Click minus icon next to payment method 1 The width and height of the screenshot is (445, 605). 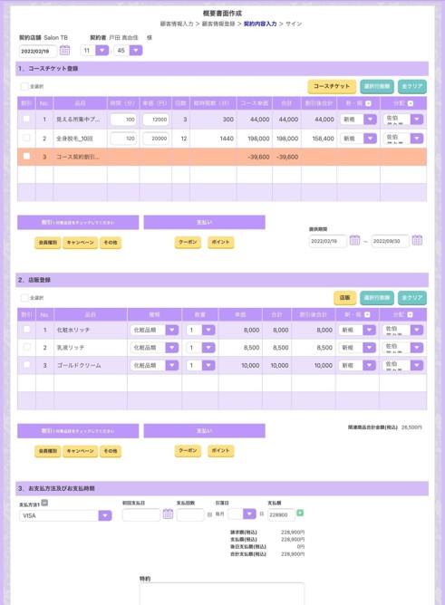(44, 503)
